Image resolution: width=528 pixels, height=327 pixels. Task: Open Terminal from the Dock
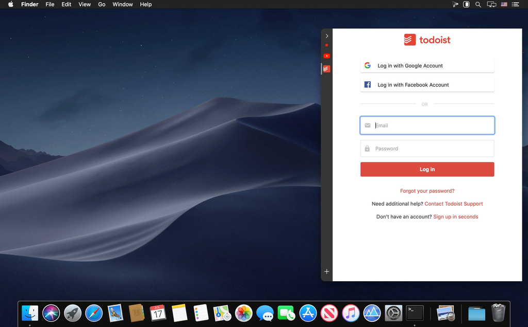click(415, 313)
